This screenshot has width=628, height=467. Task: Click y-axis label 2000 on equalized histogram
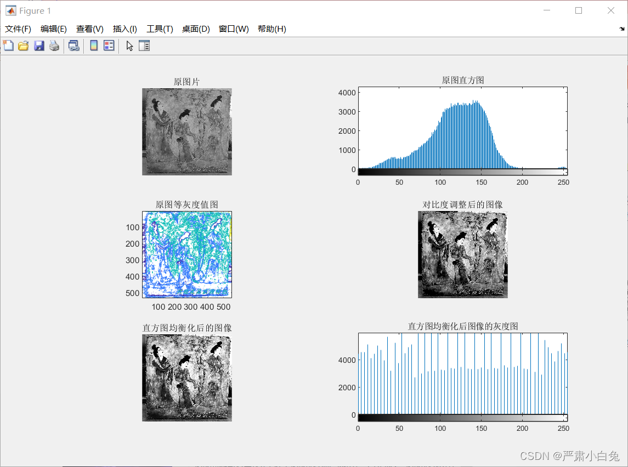click(347, 388)
